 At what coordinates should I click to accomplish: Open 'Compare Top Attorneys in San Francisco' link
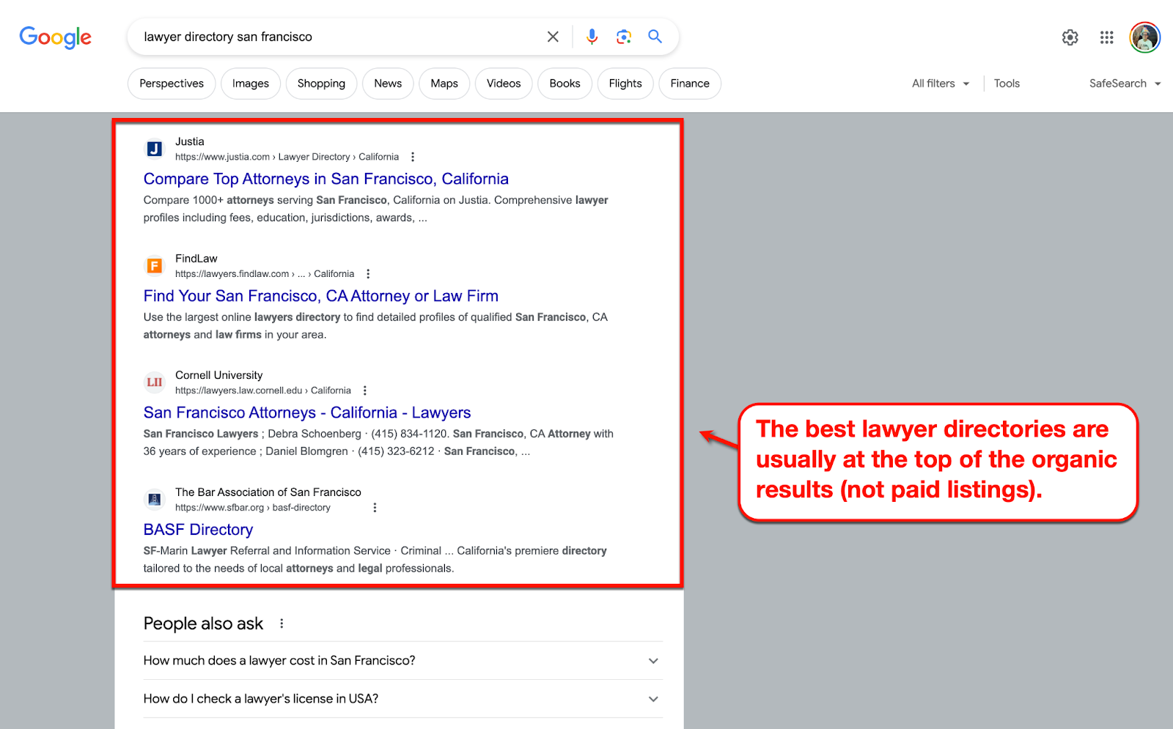coord(326,179)
